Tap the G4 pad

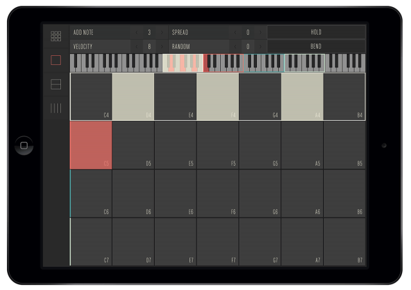260,97
